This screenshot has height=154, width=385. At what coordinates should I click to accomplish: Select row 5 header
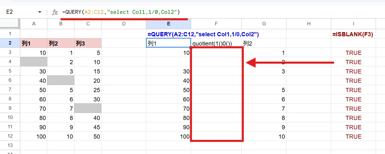pyautogui.click(x=10, y=71)
